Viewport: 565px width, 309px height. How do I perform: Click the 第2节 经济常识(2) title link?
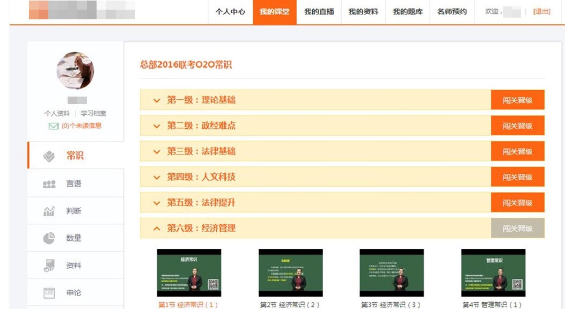click(290, 305)
